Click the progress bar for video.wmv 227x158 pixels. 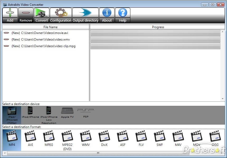coord(155,39)
